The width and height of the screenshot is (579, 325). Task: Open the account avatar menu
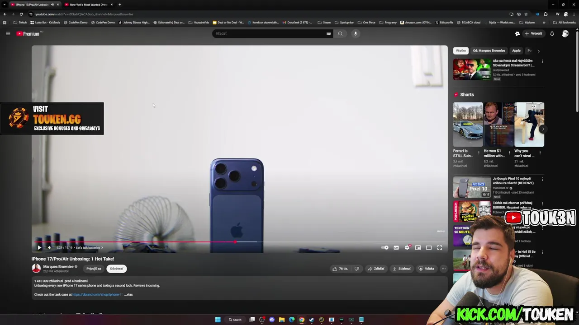pyautogui.click(x=565, y=33)
